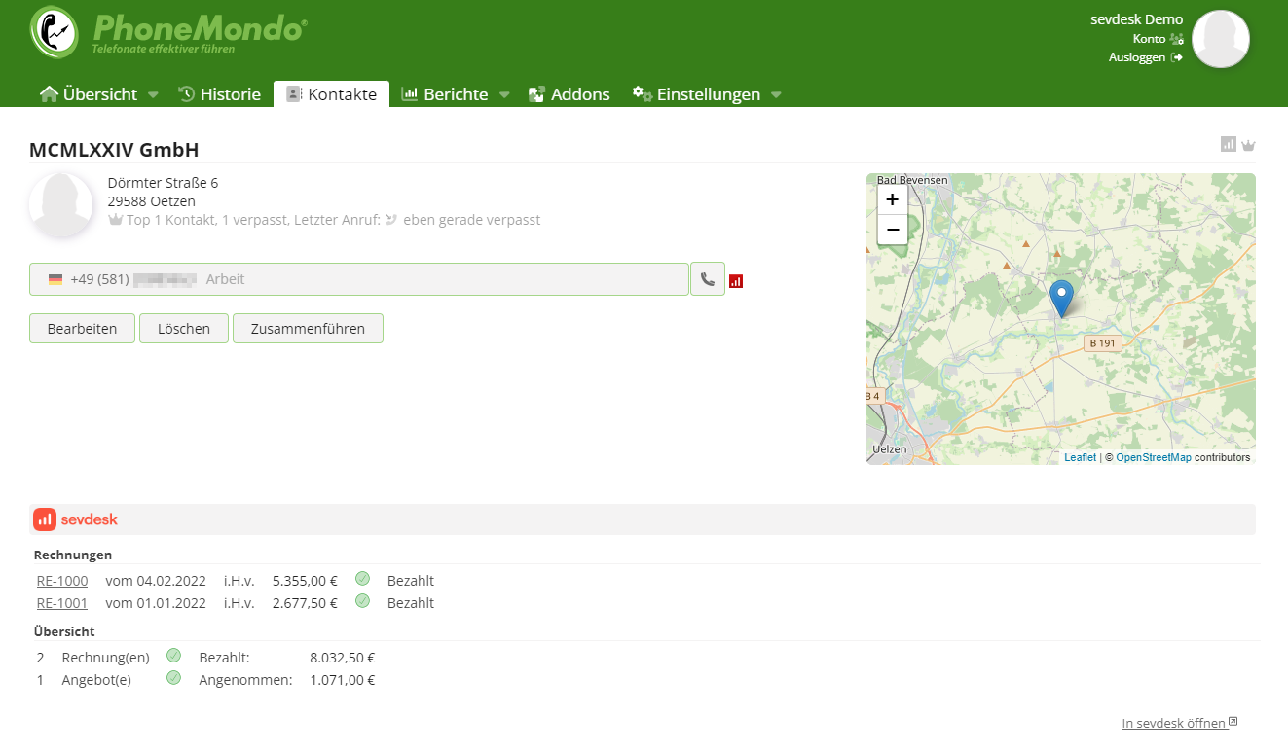1288x752 pixels.
Task: Switch to the Addons tab
Action: [x=570, y=94]
